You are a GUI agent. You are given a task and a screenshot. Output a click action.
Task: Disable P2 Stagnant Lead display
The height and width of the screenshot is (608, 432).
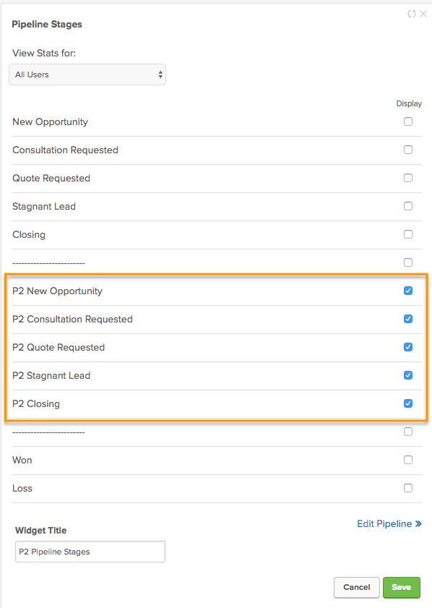coord(408,375)
